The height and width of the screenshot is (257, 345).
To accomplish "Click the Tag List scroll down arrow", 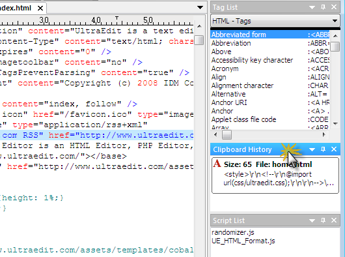I will point(335,124).
